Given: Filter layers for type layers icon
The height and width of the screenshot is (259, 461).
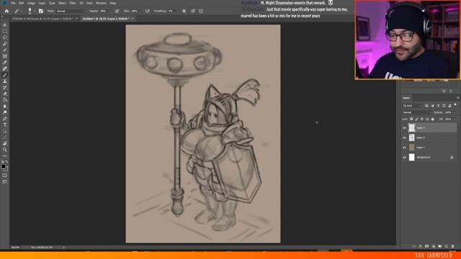Looking at the screenshot, I should [438, 106].
